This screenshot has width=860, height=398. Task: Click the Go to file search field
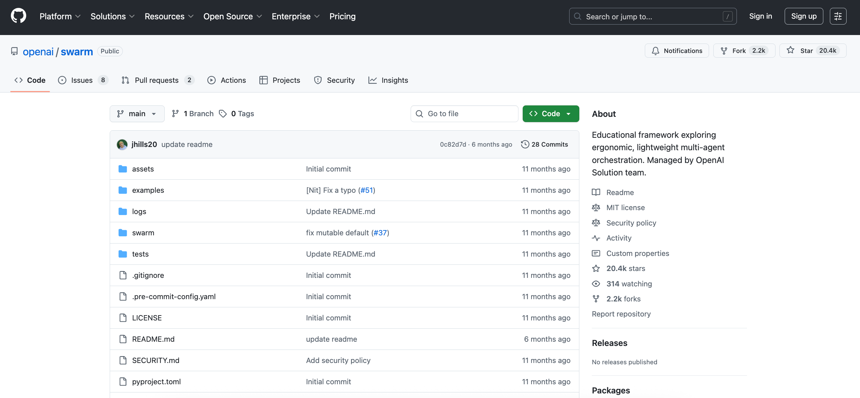pyautogui.click(x=464, y=114)
